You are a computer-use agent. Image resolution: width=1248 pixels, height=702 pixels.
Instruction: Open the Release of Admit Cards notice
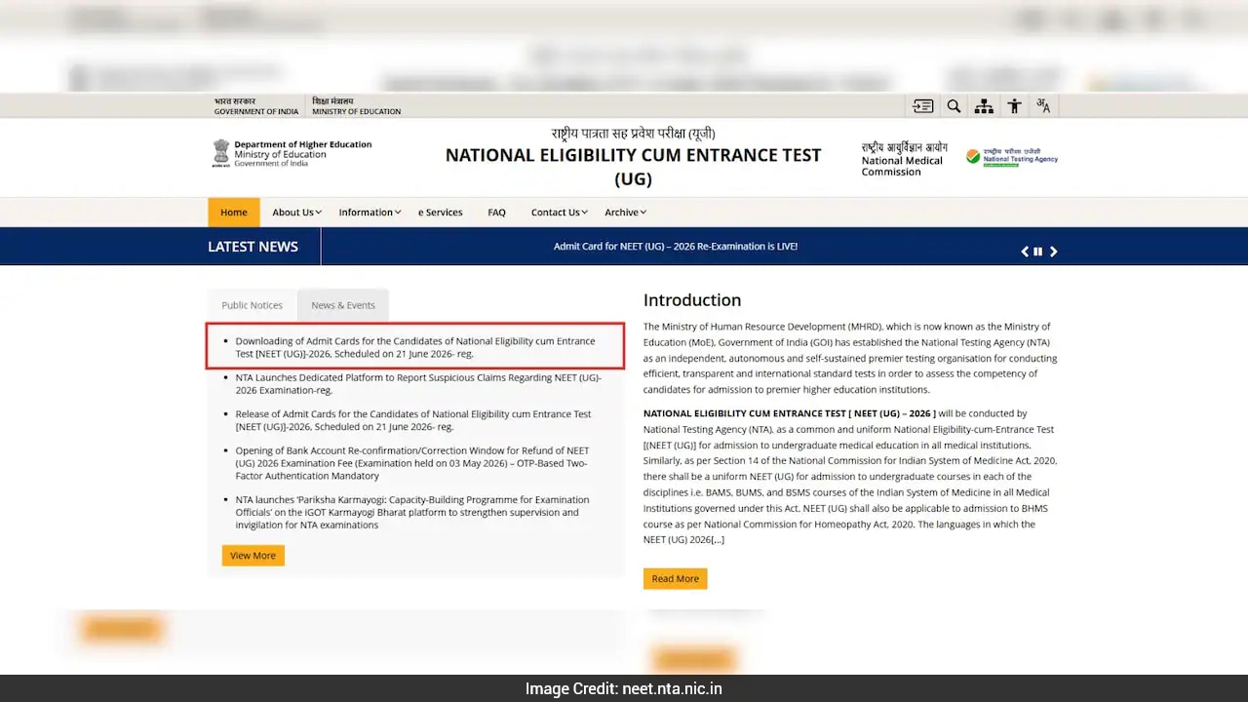[413, 420]
